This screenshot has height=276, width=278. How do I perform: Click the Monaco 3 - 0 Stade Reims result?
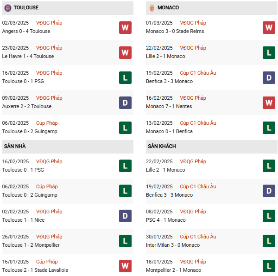176,31
